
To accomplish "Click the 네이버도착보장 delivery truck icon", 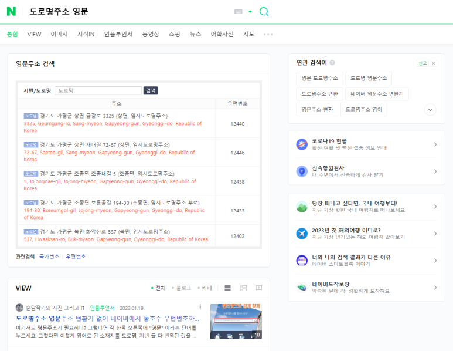I will coord(302,288).
